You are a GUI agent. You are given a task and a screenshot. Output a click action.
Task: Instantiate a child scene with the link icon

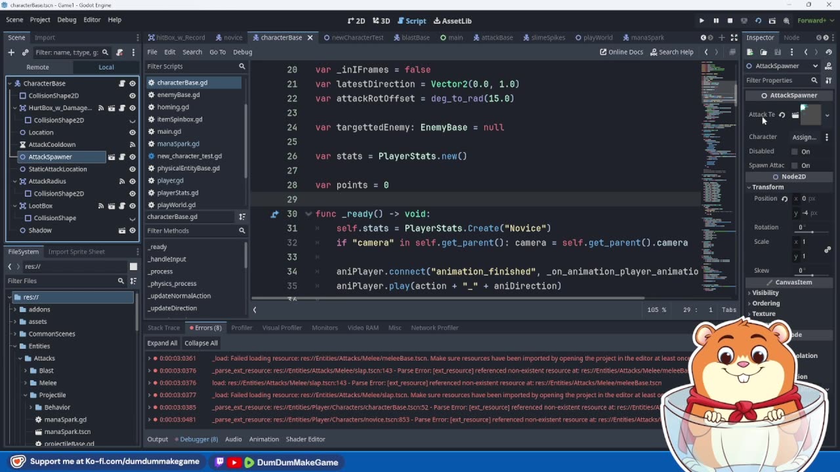[x=26, y=52]
